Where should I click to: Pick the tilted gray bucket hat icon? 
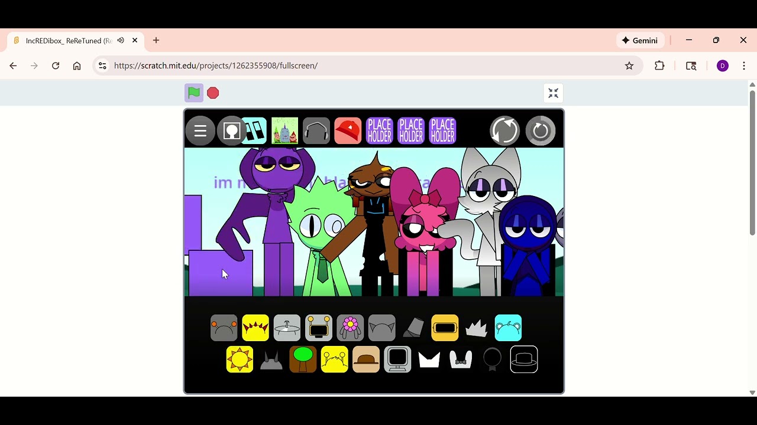[x=413, y=328]
